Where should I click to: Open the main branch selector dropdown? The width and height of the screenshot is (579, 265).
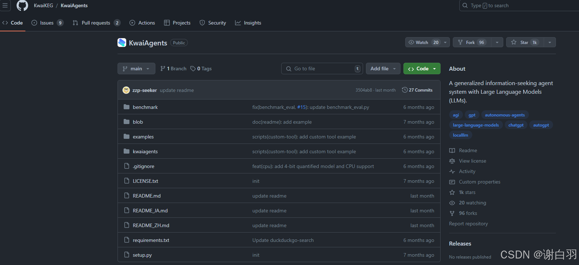pos(136,69)
